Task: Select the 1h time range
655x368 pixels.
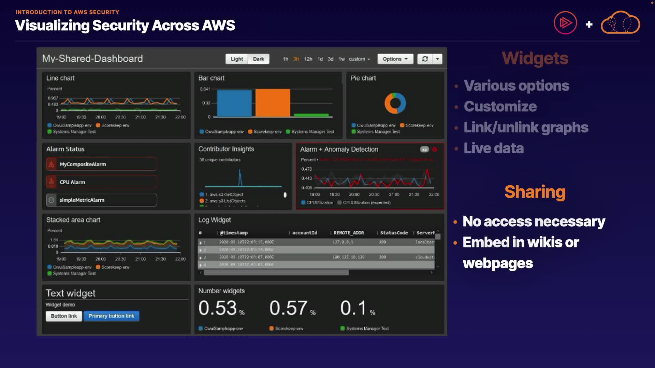Action: click(x=285, y=59)
